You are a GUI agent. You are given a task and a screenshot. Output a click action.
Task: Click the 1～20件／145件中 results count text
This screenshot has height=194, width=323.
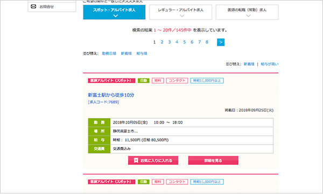173,30
